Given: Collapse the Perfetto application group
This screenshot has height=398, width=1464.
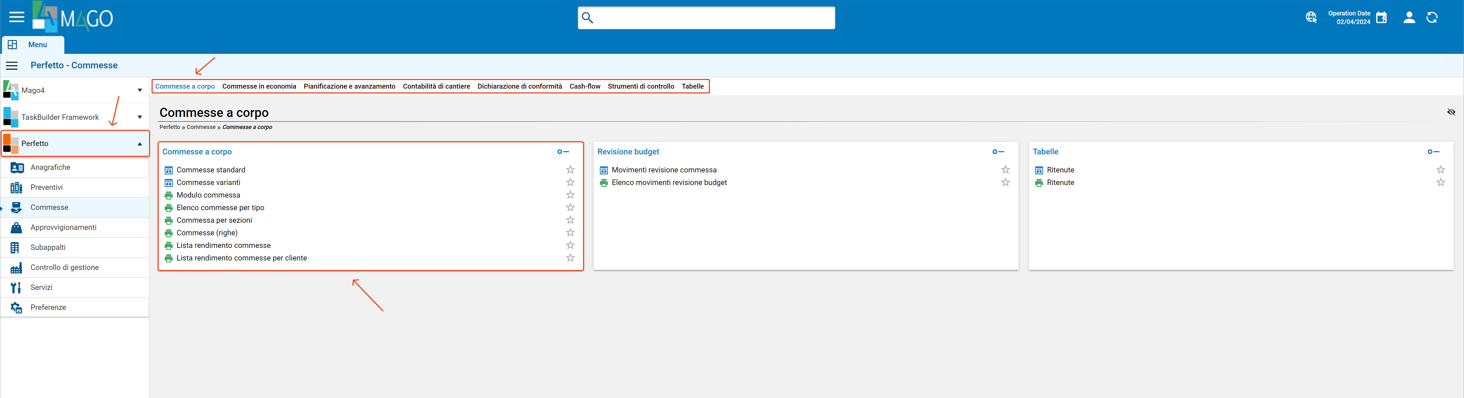Looking at the screenshot, I should click(x=139, y=144).
